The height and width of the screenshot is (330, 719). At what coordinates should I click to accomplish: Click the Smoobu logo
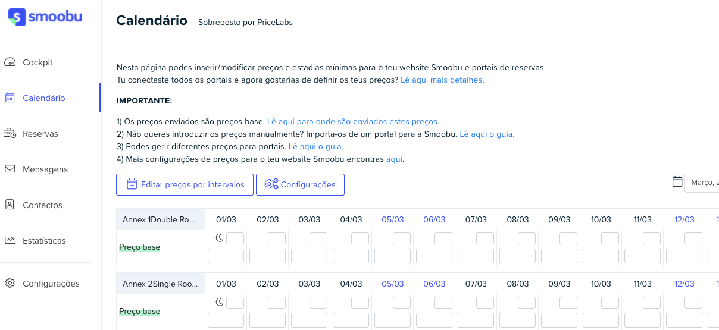click(45, 17)
